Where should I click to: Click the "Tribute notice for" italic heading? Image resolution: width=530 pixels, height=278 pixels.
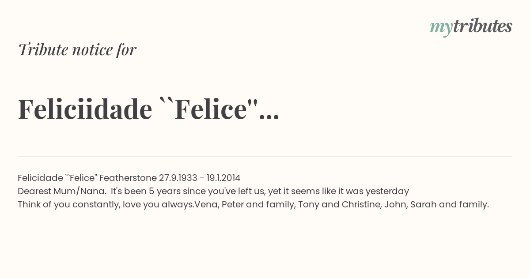(77, 50)
